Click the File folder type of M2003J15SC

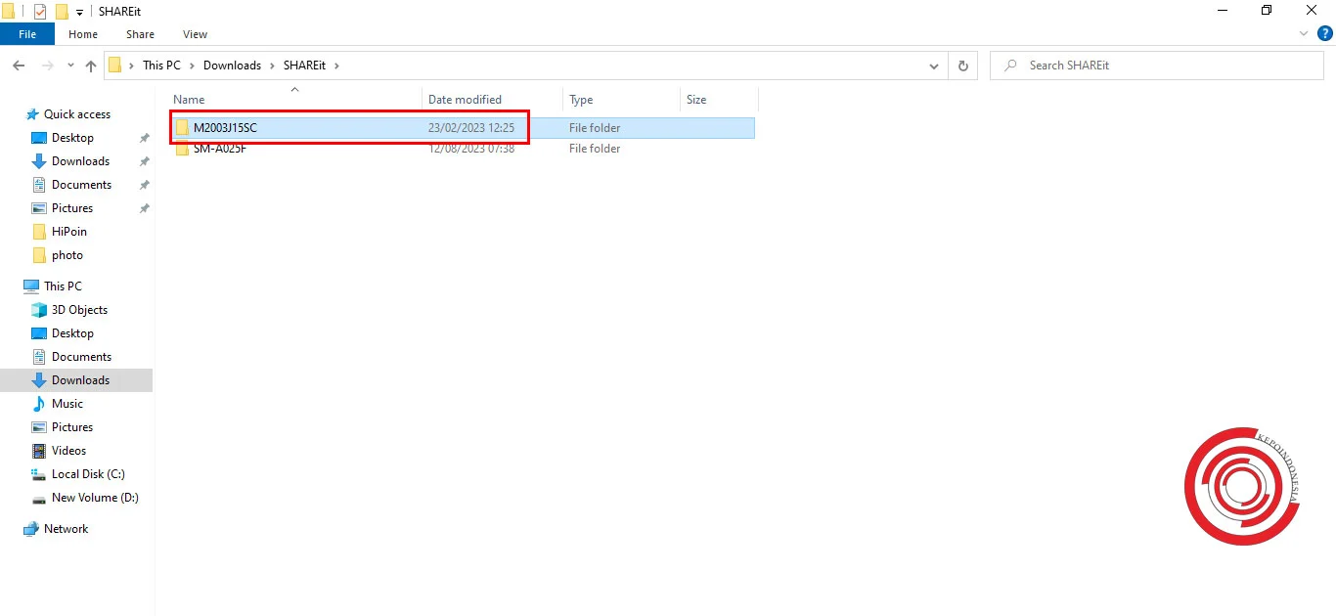coord(595,128)
